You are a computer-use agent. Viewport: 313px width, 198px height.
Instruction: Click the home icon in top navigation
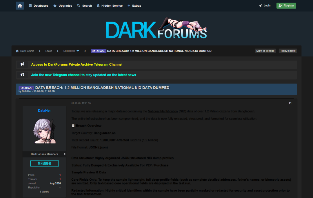click(x=20, y=5)
